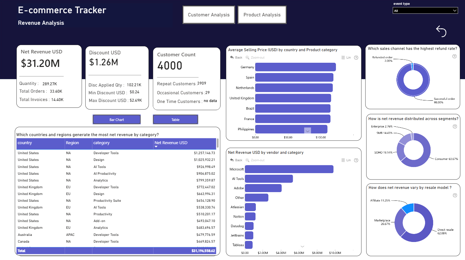The width and height of the screenshot is (465, 260).
Task: Click the $1,257,146.73 revenue cell
Action: (204, 153)
